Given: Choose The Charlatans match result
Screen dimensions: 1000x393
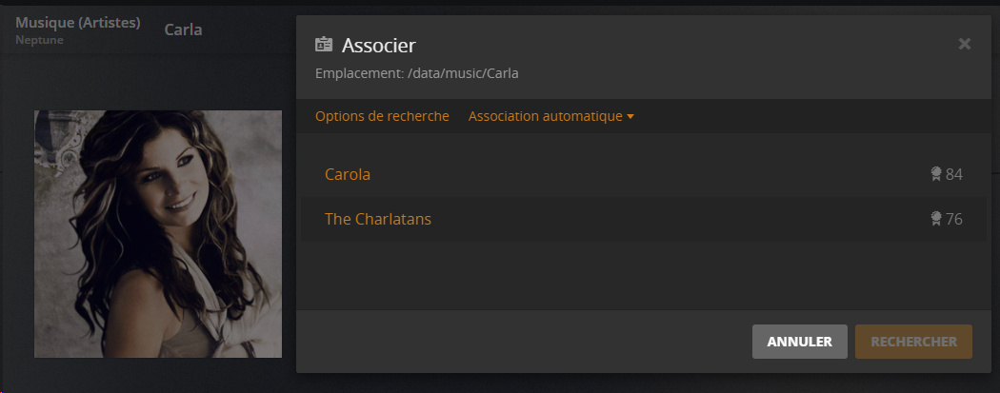Looking at the screenshot, I should tap(378, 219).
